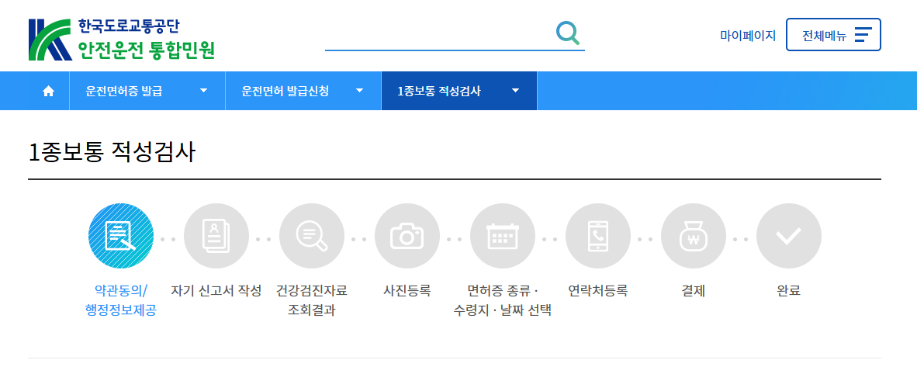Click the 결제 label
917x374 pixels.
pyautogui.click(x=693, y=290)
